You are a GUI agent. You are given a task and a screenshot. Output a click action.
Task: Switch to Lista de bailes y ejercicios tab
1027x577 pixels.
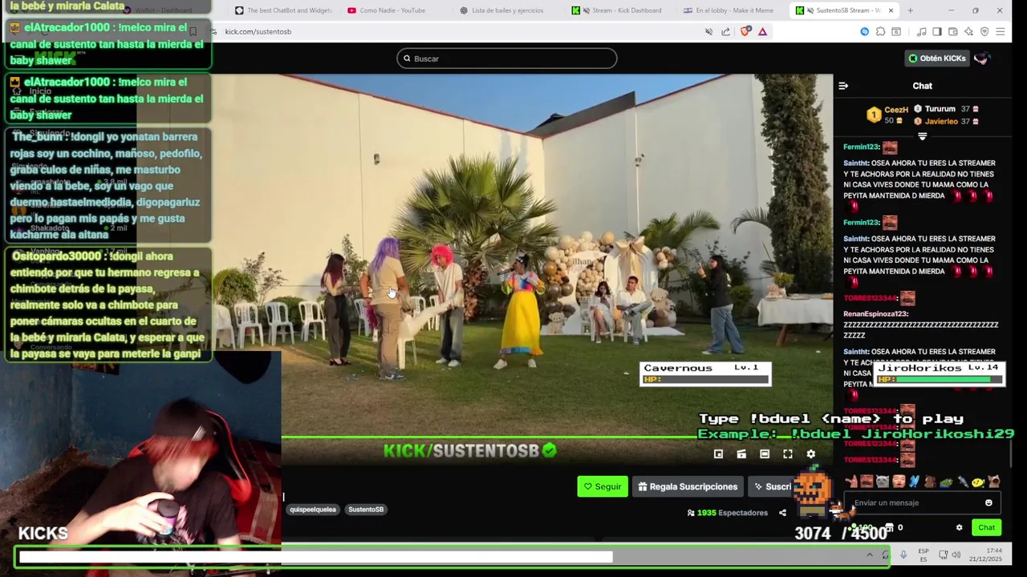tap(507, 10)
